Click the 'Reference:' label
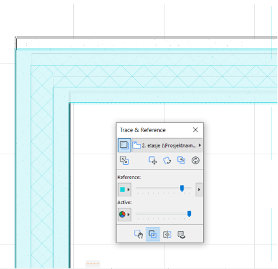 click(x=129, y=177)
